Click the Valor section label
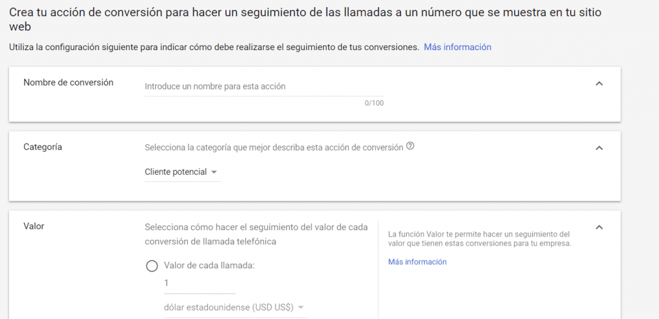Viewport: 659px width, 319px height. [x=33, y=226]
